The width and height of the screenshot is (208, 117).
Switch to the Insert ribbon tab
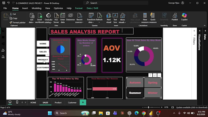[x=25, y=8]
